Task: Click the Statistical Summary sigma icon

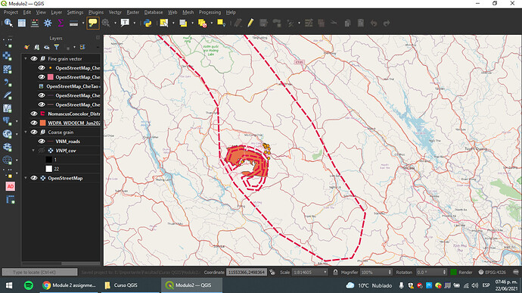Action: click(61, 23)
